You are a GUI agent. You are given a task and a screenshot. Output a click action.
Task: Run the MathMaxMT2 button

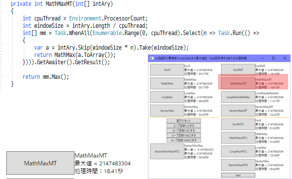pos(238,138)
